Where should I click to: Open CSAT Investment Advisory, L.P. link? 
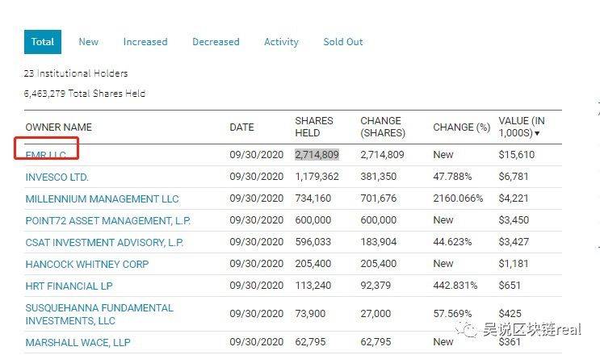pos(104,242)
